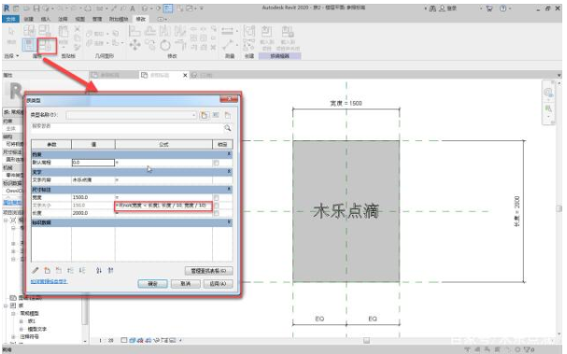
Task: Sort parameters ascending icon
Action: point(99,270)
